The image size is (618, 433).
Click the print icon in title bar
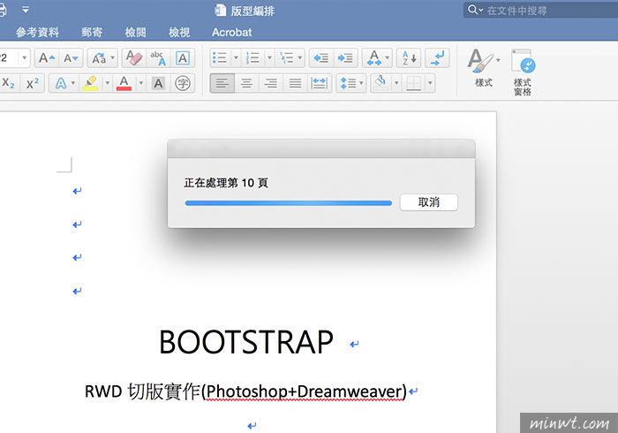pos(2,10)
